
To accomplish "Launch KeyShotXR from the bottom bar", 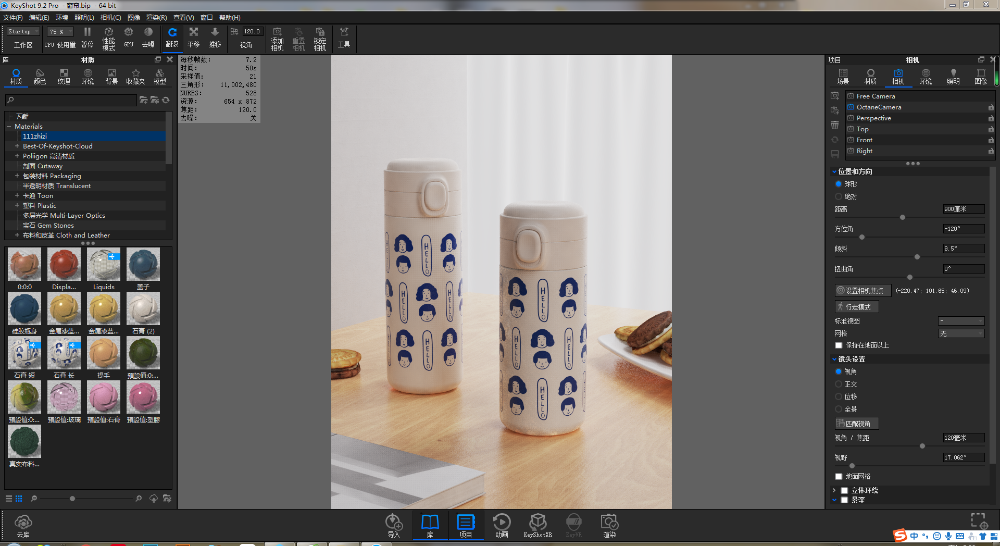I will [x=538, y=524].
